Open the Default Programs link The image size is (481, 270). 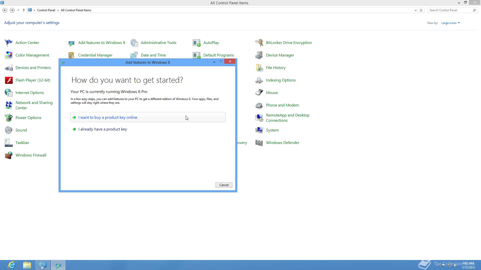click(219, 55)
